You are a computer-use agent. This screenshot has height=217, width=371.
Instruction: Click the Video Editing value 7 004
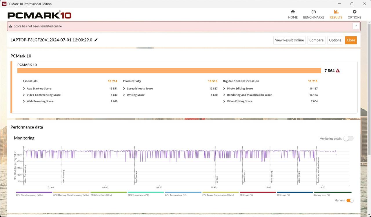click(x=314, y=101)
